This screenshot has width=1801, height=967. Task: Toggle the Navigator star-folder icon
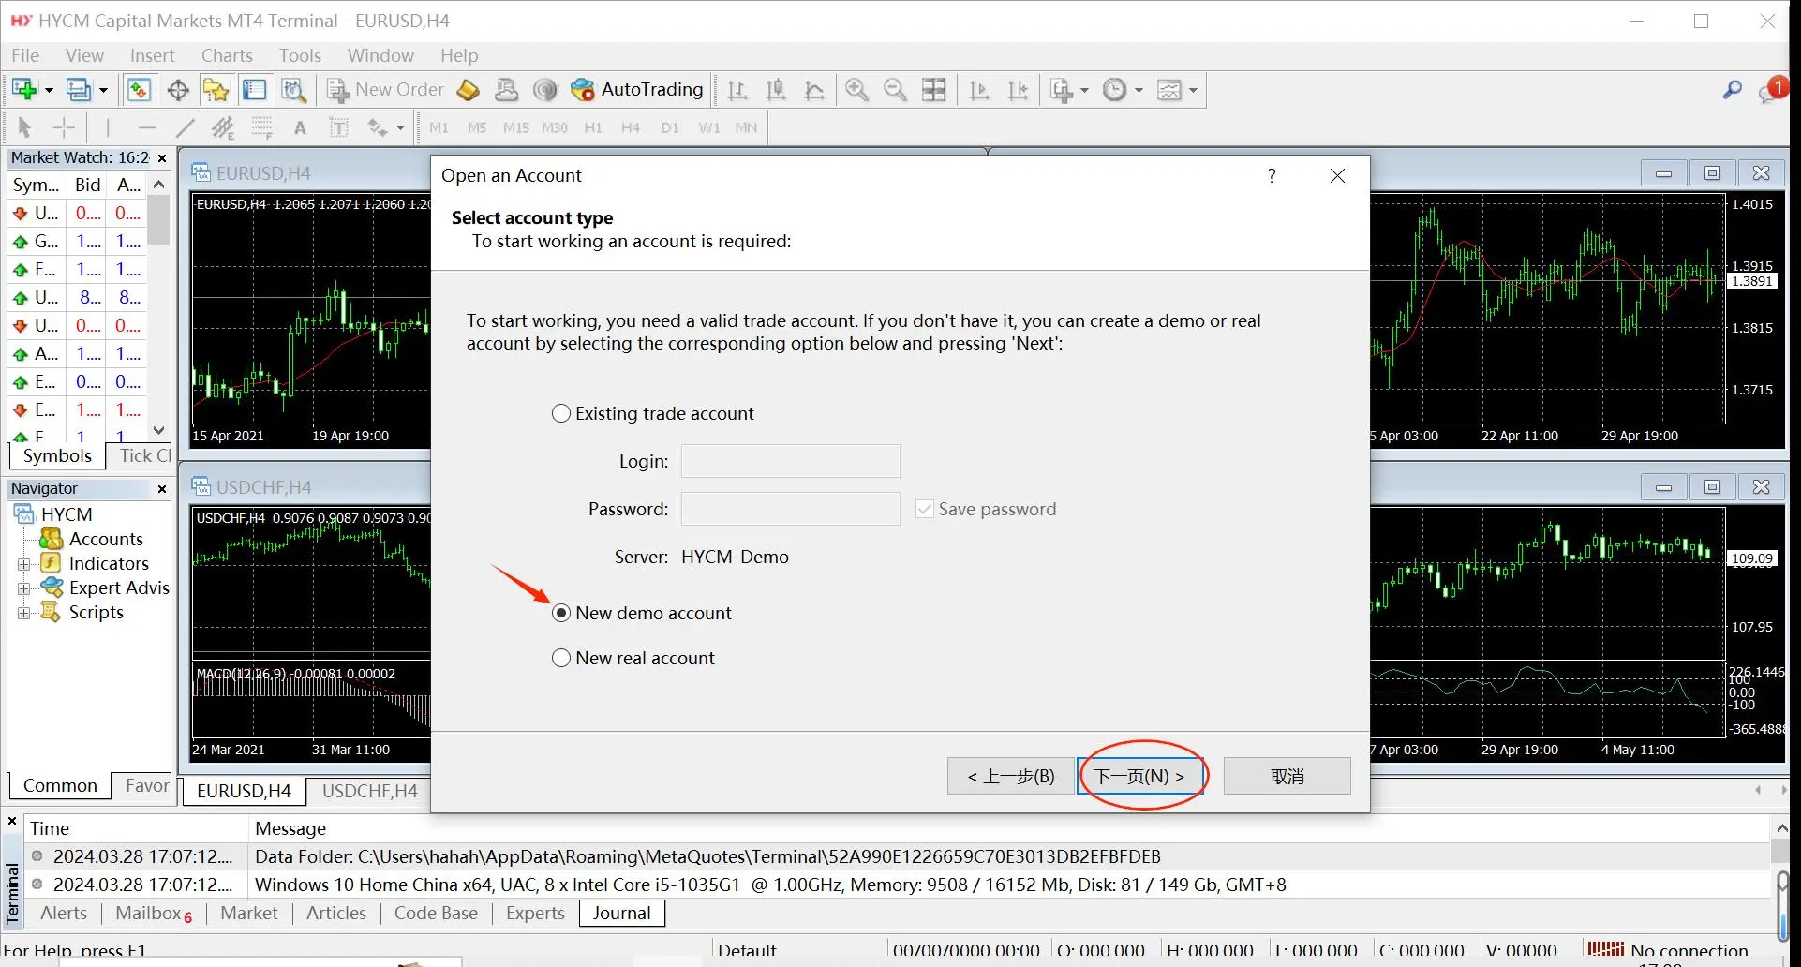pos(216,90)
